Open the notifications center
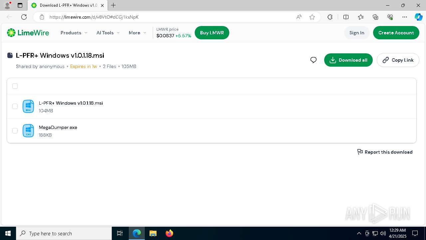 [415, 233]
